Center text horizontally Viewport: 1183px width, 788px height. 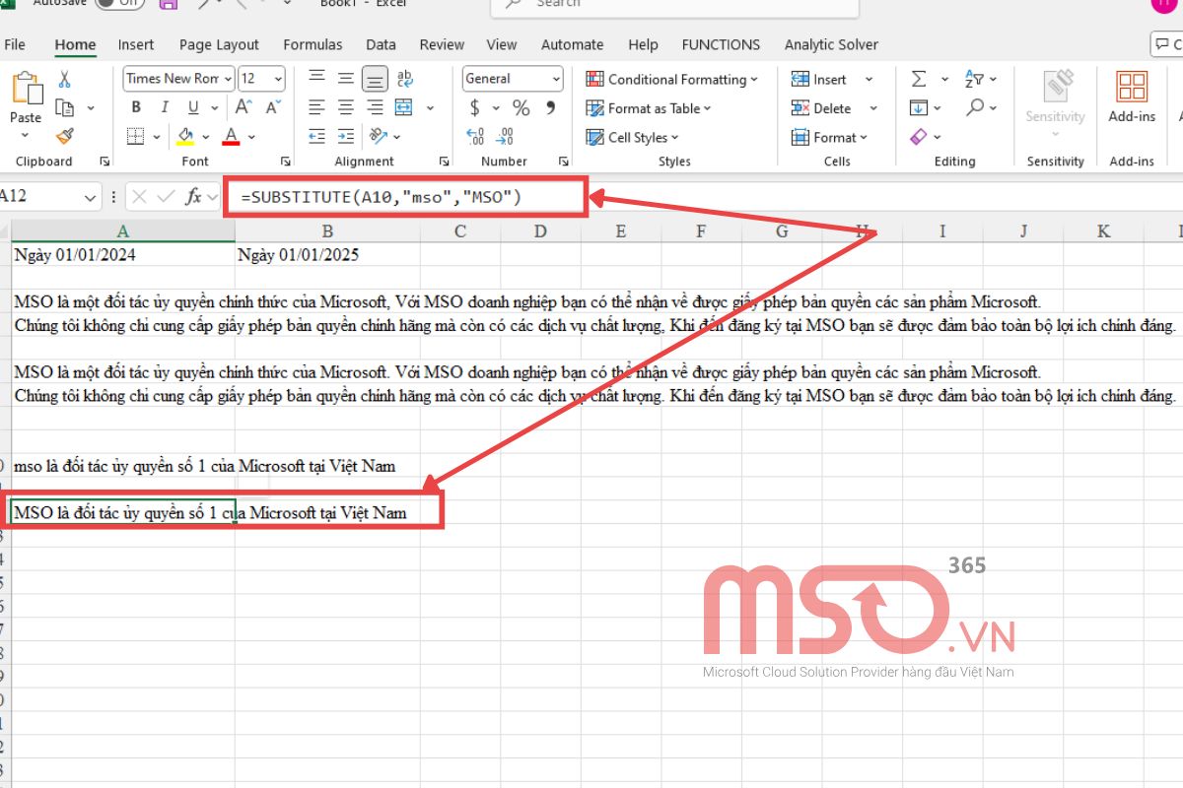(x=345, y=107)
